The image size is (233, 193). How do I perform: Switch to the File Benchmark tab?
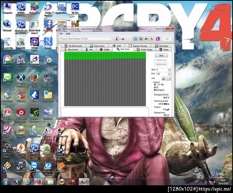(x=73, y=46)
